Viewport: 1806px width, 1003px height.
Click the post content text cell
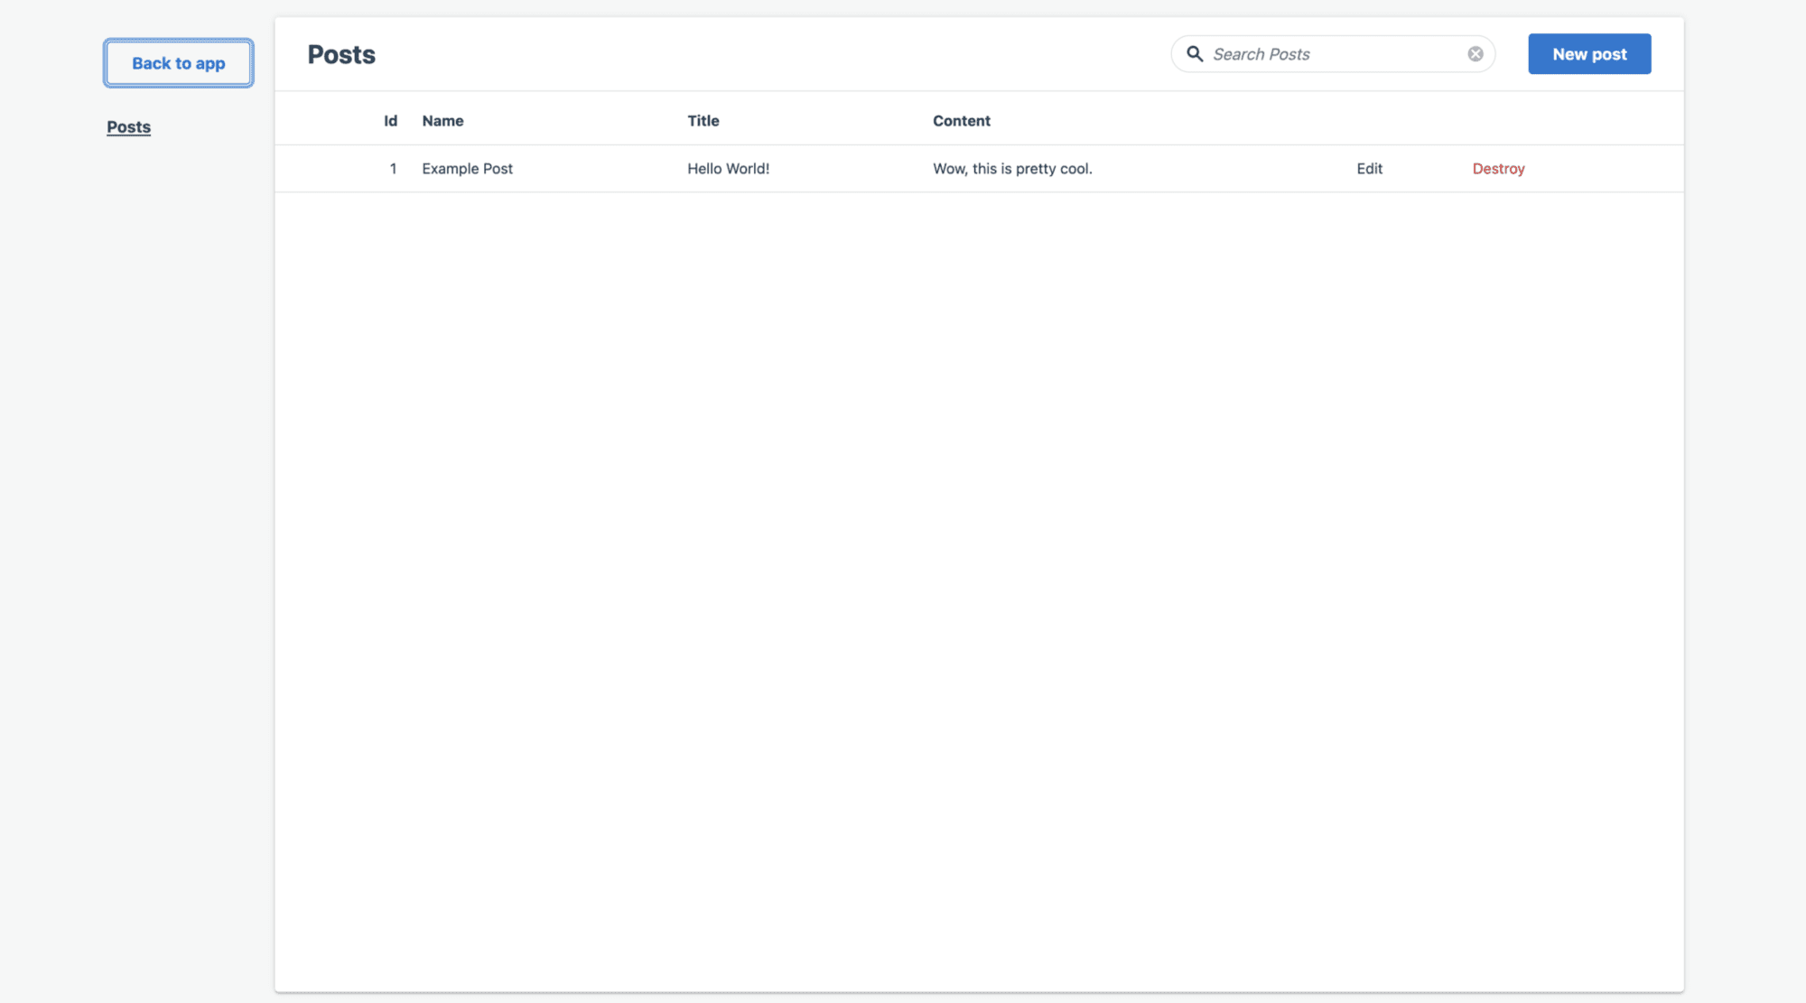[x=1012, y=168]
